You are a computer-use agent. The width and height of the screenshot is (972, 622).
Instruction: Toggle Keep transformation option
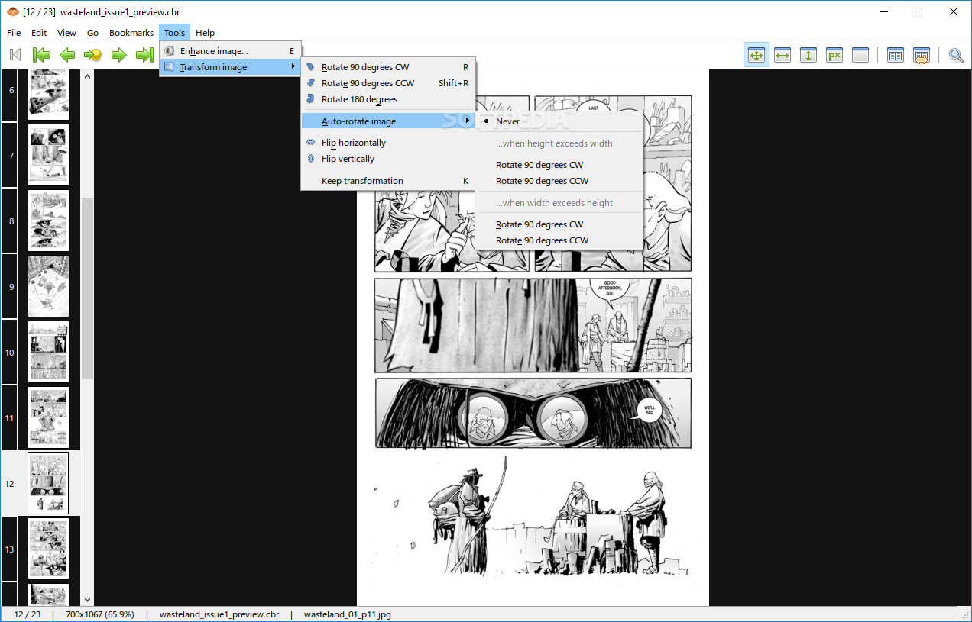click(x=388, y=181)
